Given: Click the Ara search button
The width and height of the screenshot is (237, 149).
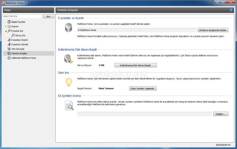Looking at the screenshot, I should 48,16.
